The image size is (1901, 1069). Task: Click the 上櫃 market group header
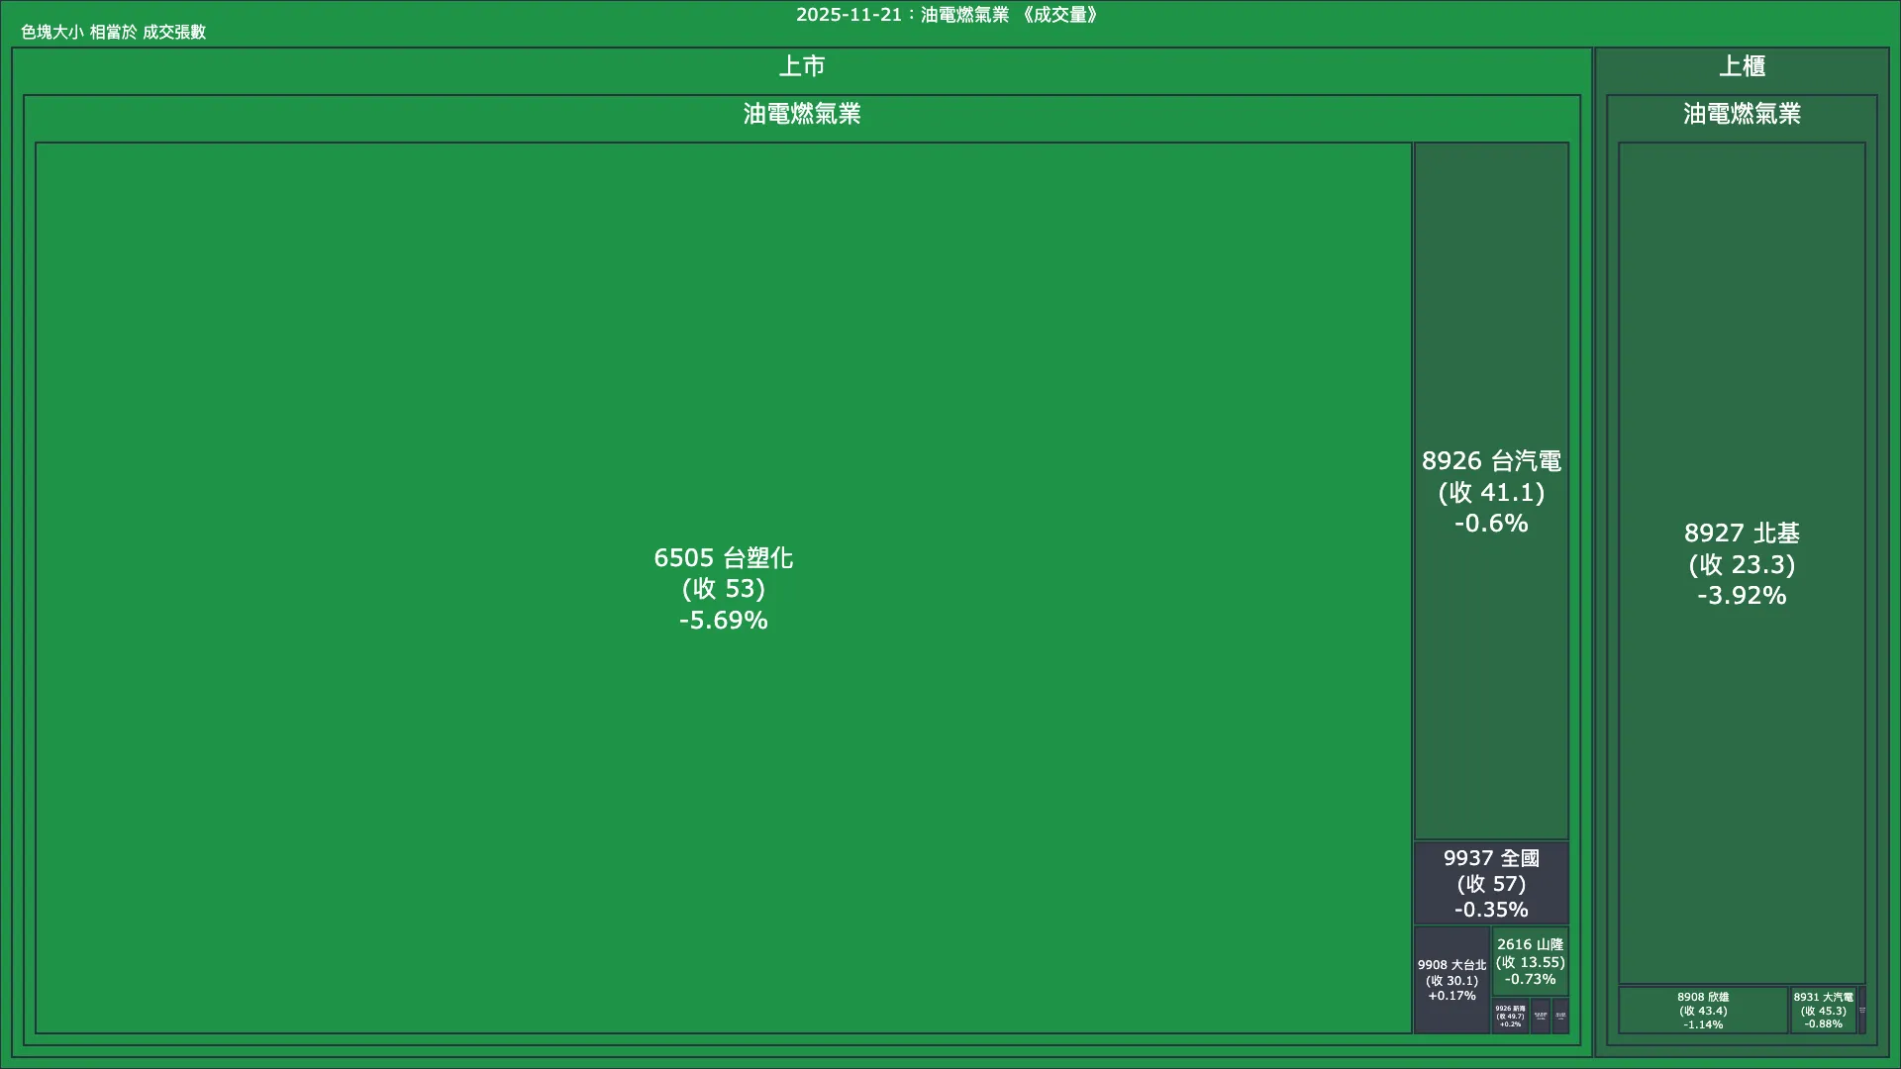[x=1742, y=66]
